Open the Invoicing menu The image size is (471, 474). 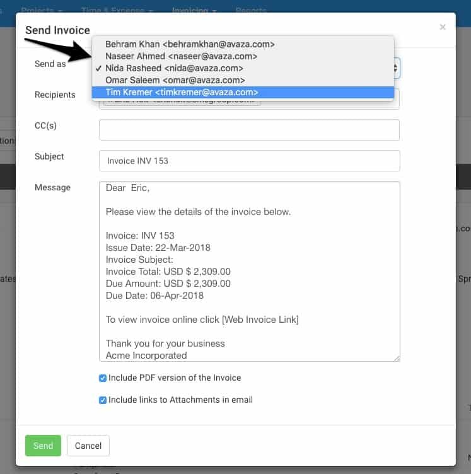195,11
